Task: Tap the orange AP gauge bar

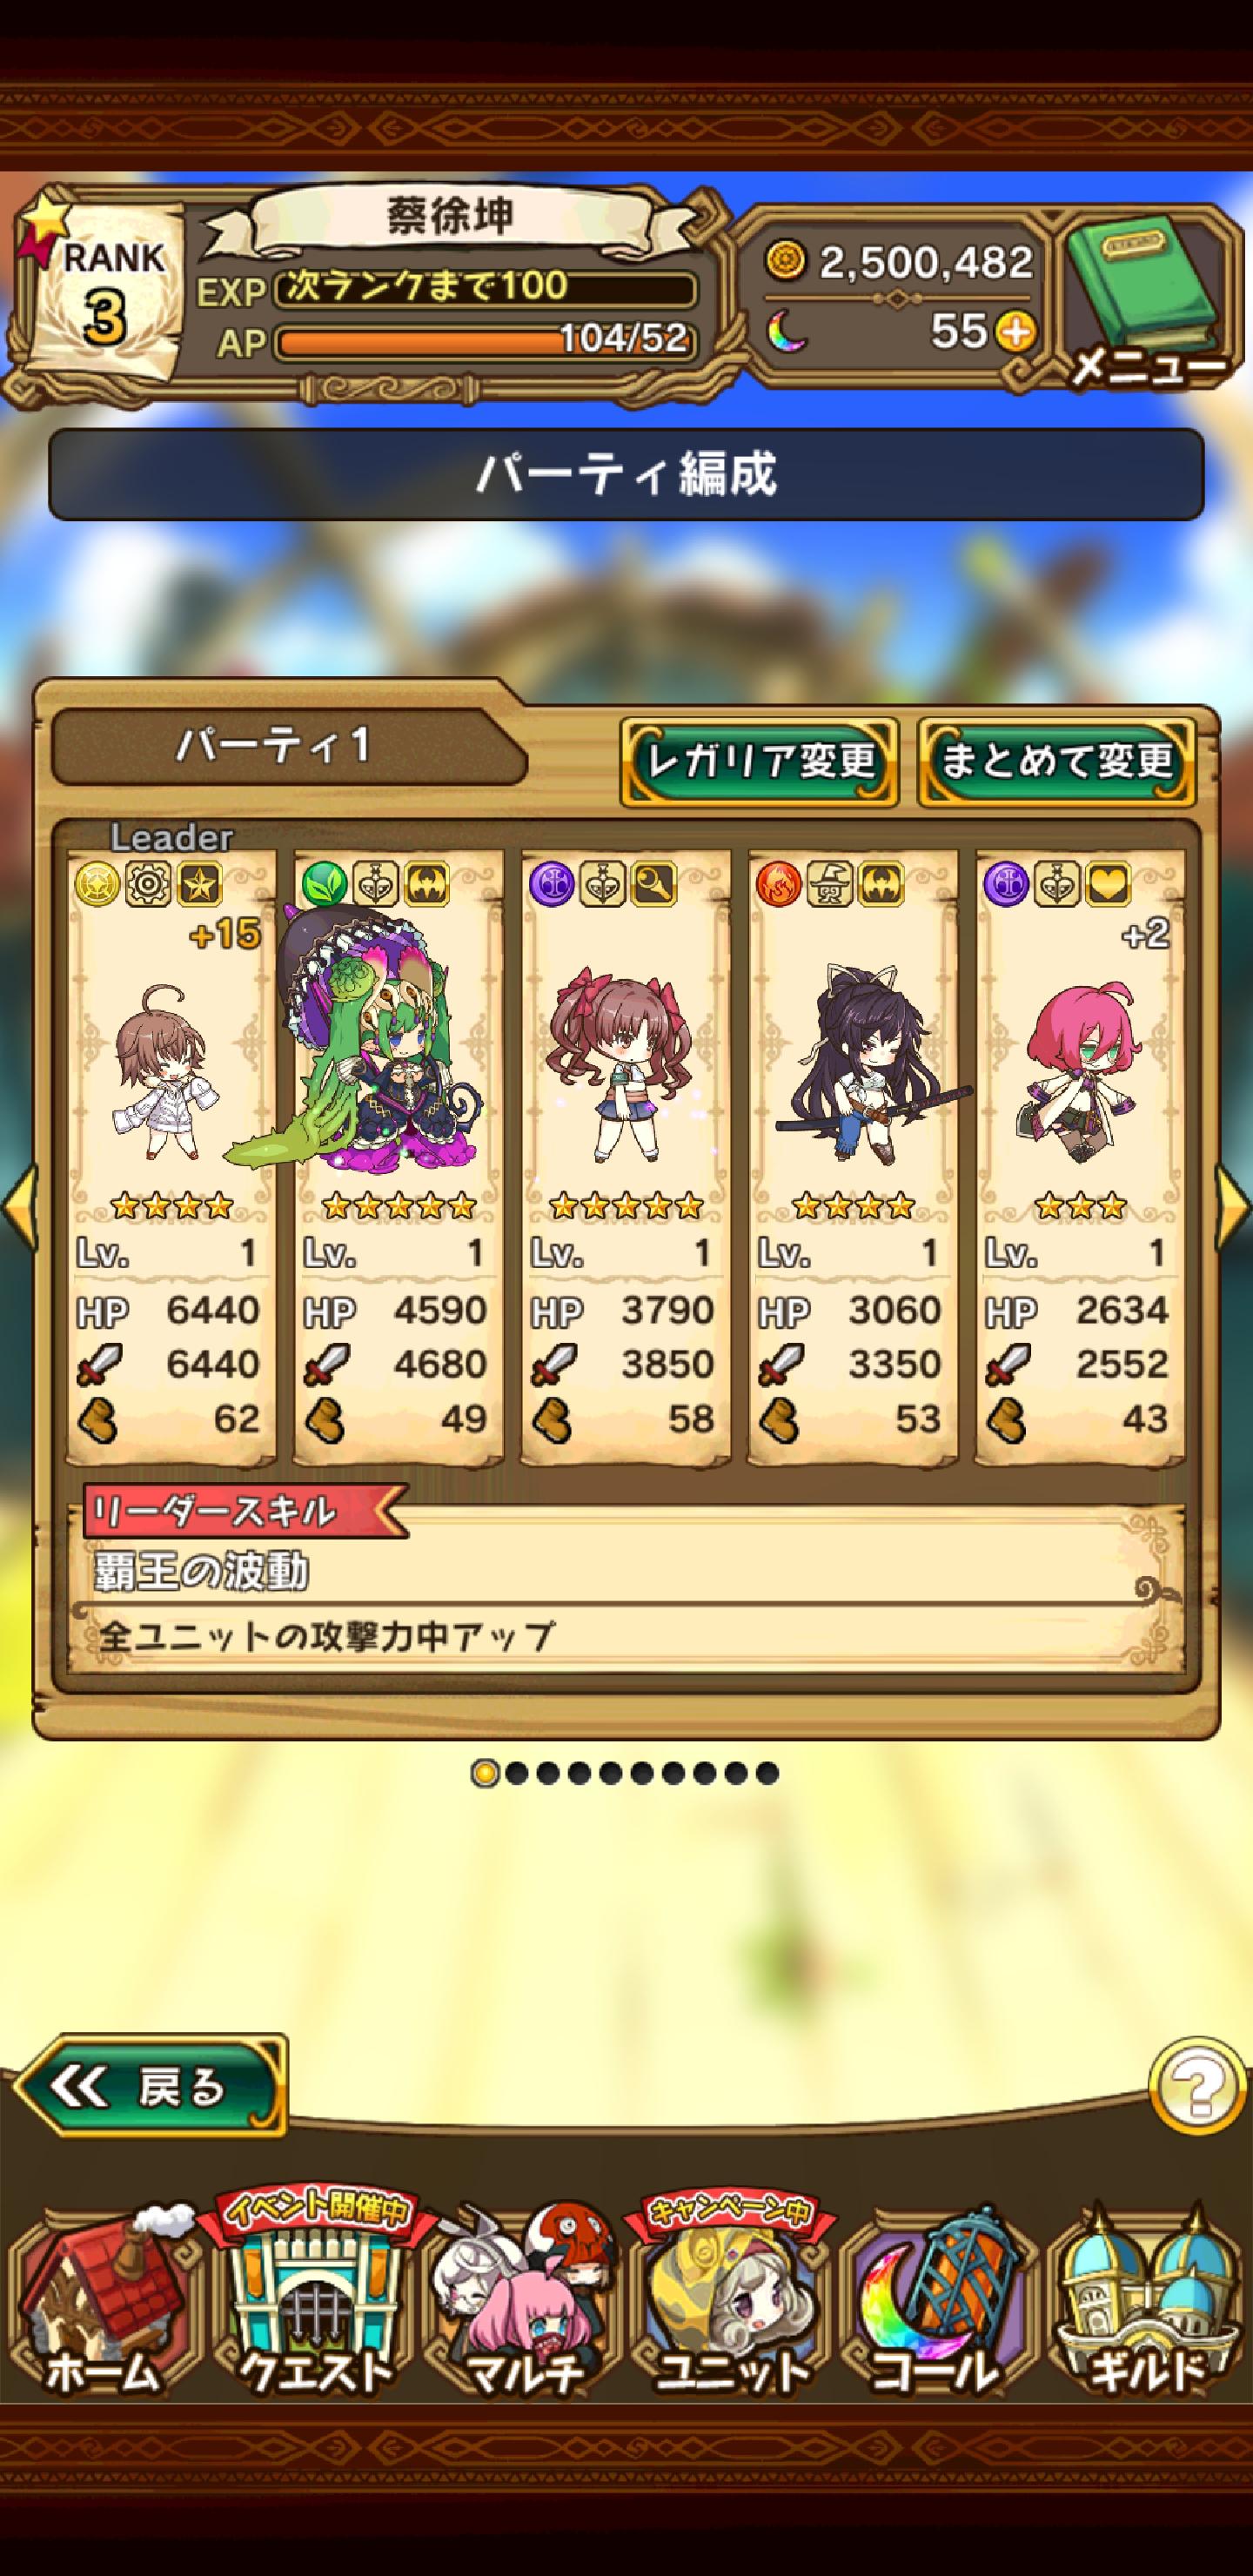Action: [x=485, y=342]
